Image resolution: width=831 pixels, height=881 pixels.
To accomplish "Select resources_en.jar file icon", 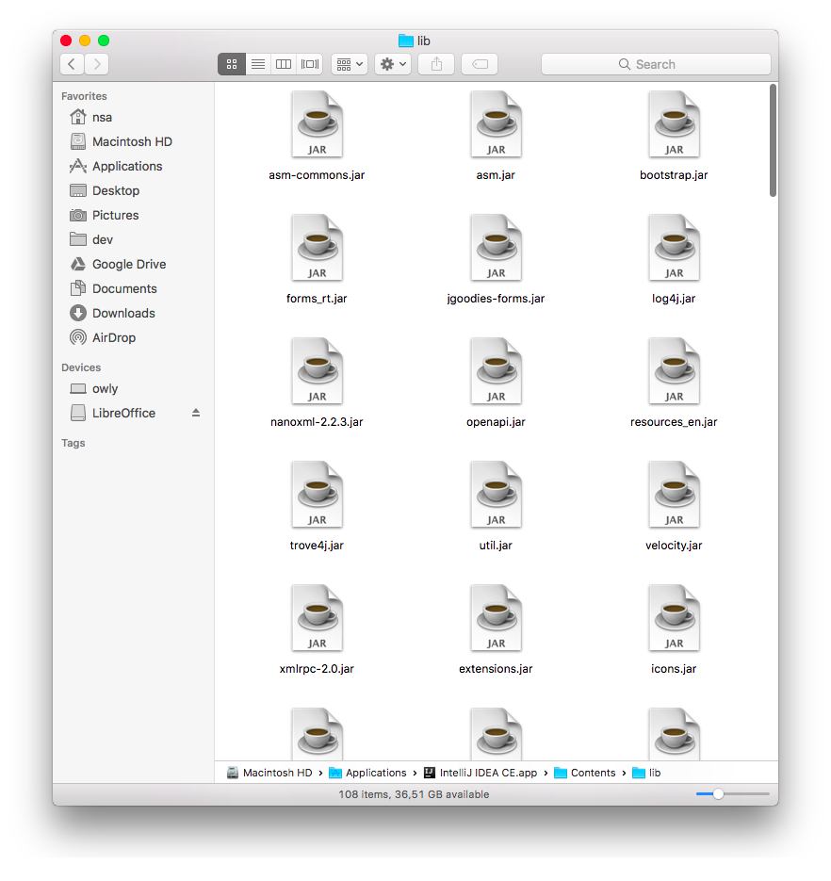I will (x=675, y=371).
